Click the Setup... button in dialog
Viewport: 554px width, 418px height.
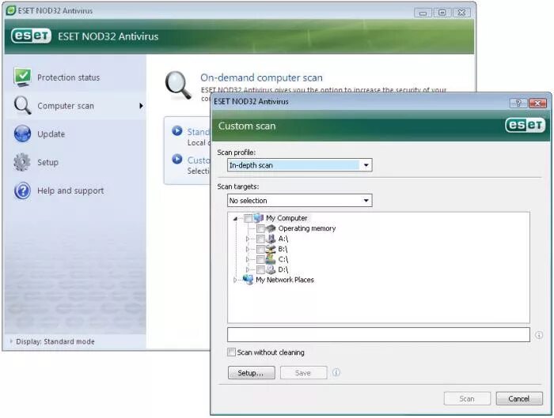[251, 372]
